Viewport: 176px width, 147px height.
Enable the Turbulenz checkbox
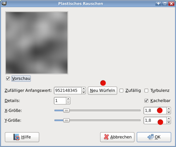coord(146,91)
